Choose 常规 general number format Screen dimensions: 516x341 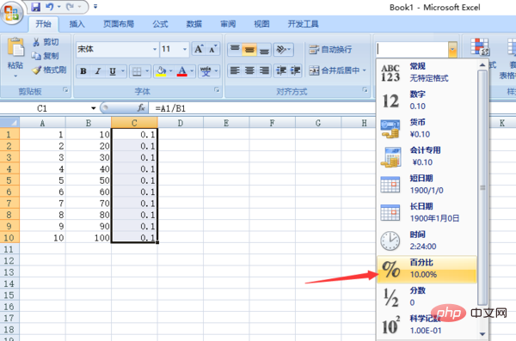427,72
